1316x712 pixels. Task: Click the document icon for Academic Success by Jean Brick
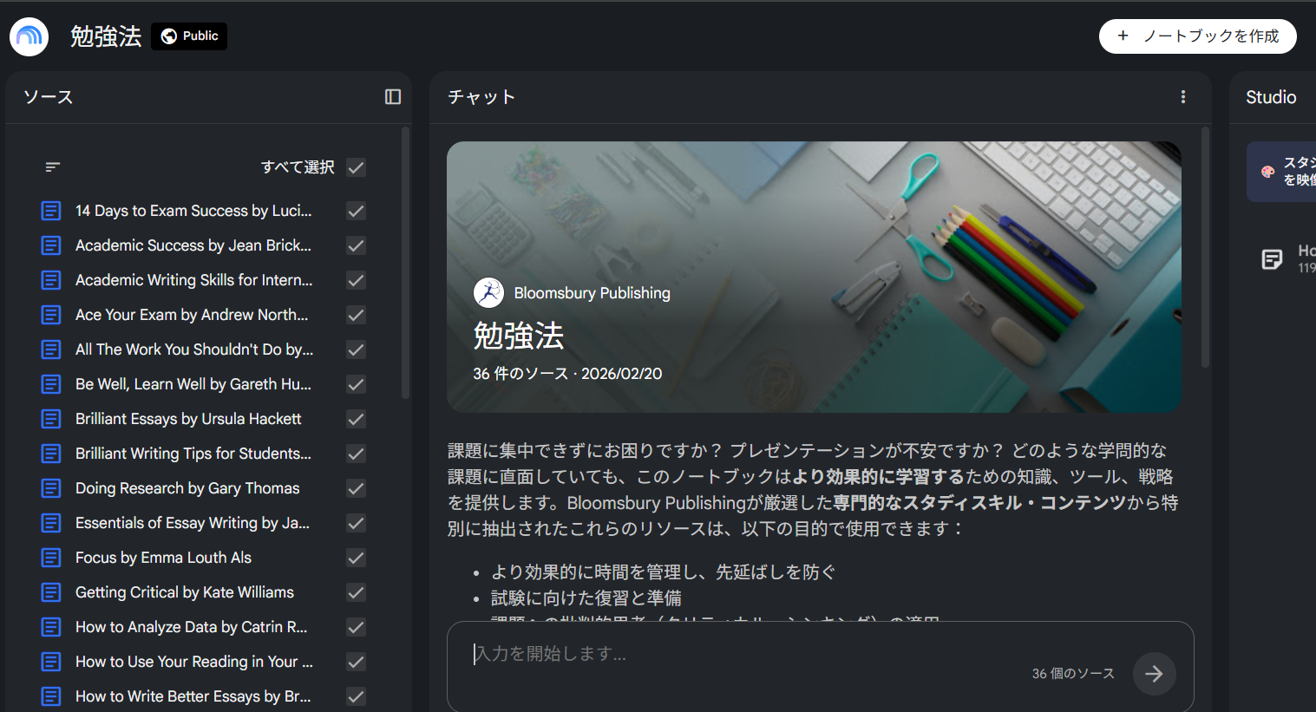(51, 245)
